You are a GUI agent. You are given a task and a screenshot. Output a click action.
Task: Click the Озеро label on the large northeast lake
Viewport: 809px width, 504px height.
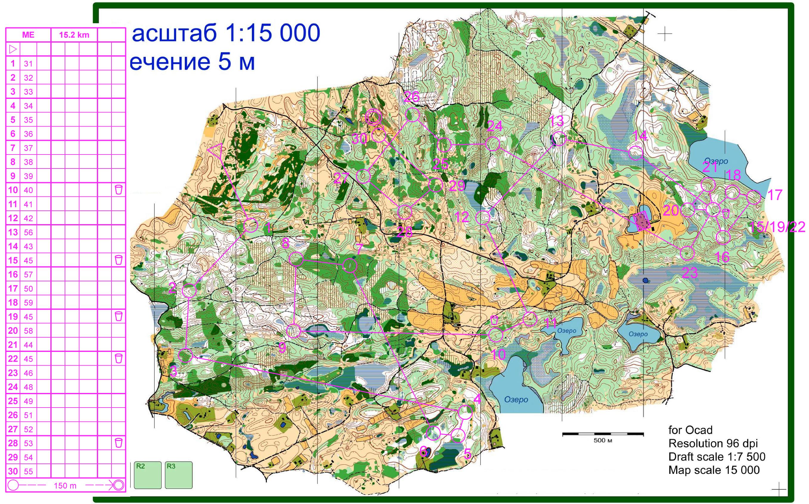point(717,162)
